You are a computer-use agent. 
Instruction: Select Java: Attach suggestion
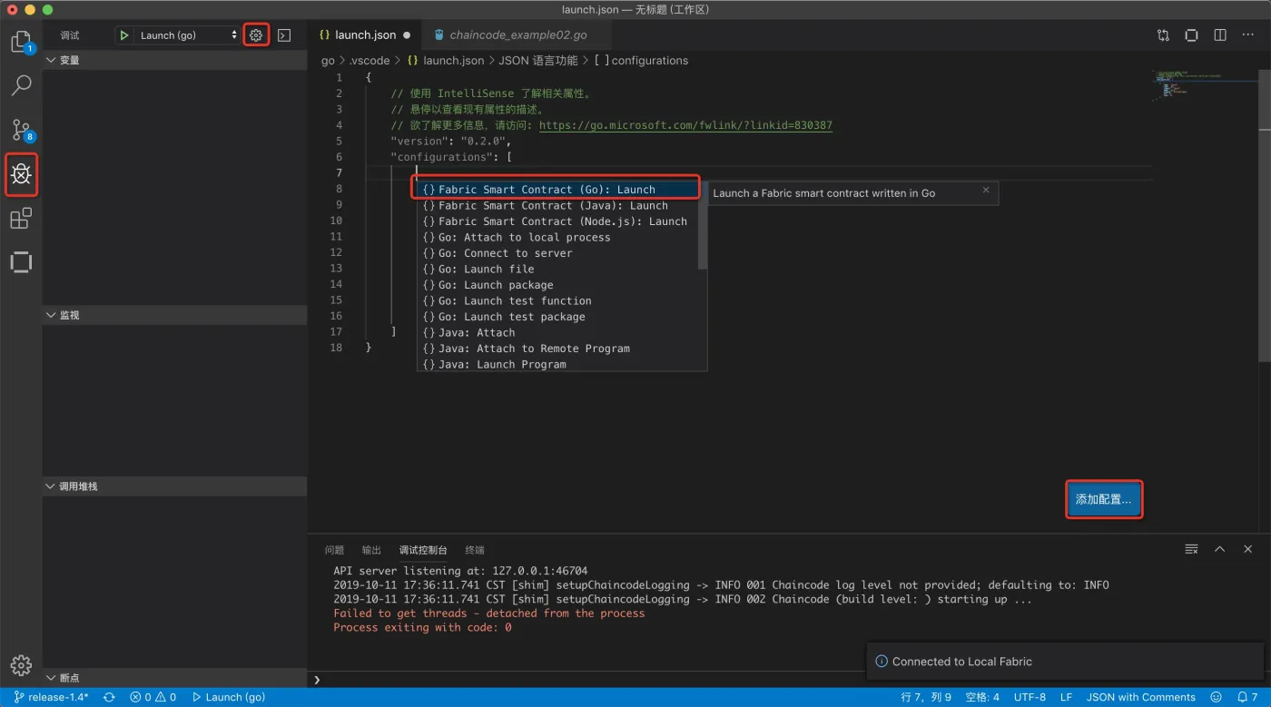click(x=558, y=332)
